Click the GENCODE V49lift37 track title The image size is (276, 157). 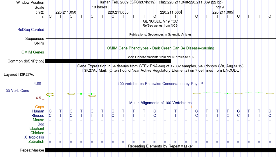click(x=160, y=21)
